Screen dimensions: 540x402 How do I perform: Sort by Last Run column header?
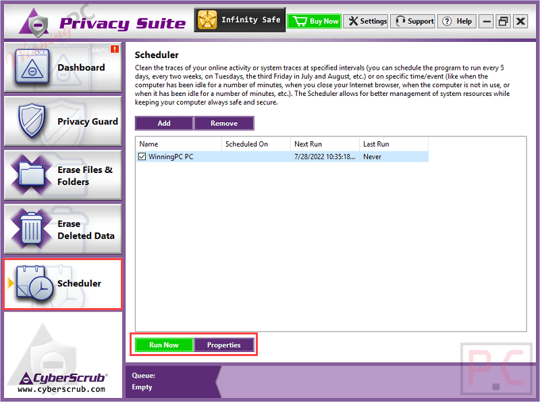(x=394, y=144)
